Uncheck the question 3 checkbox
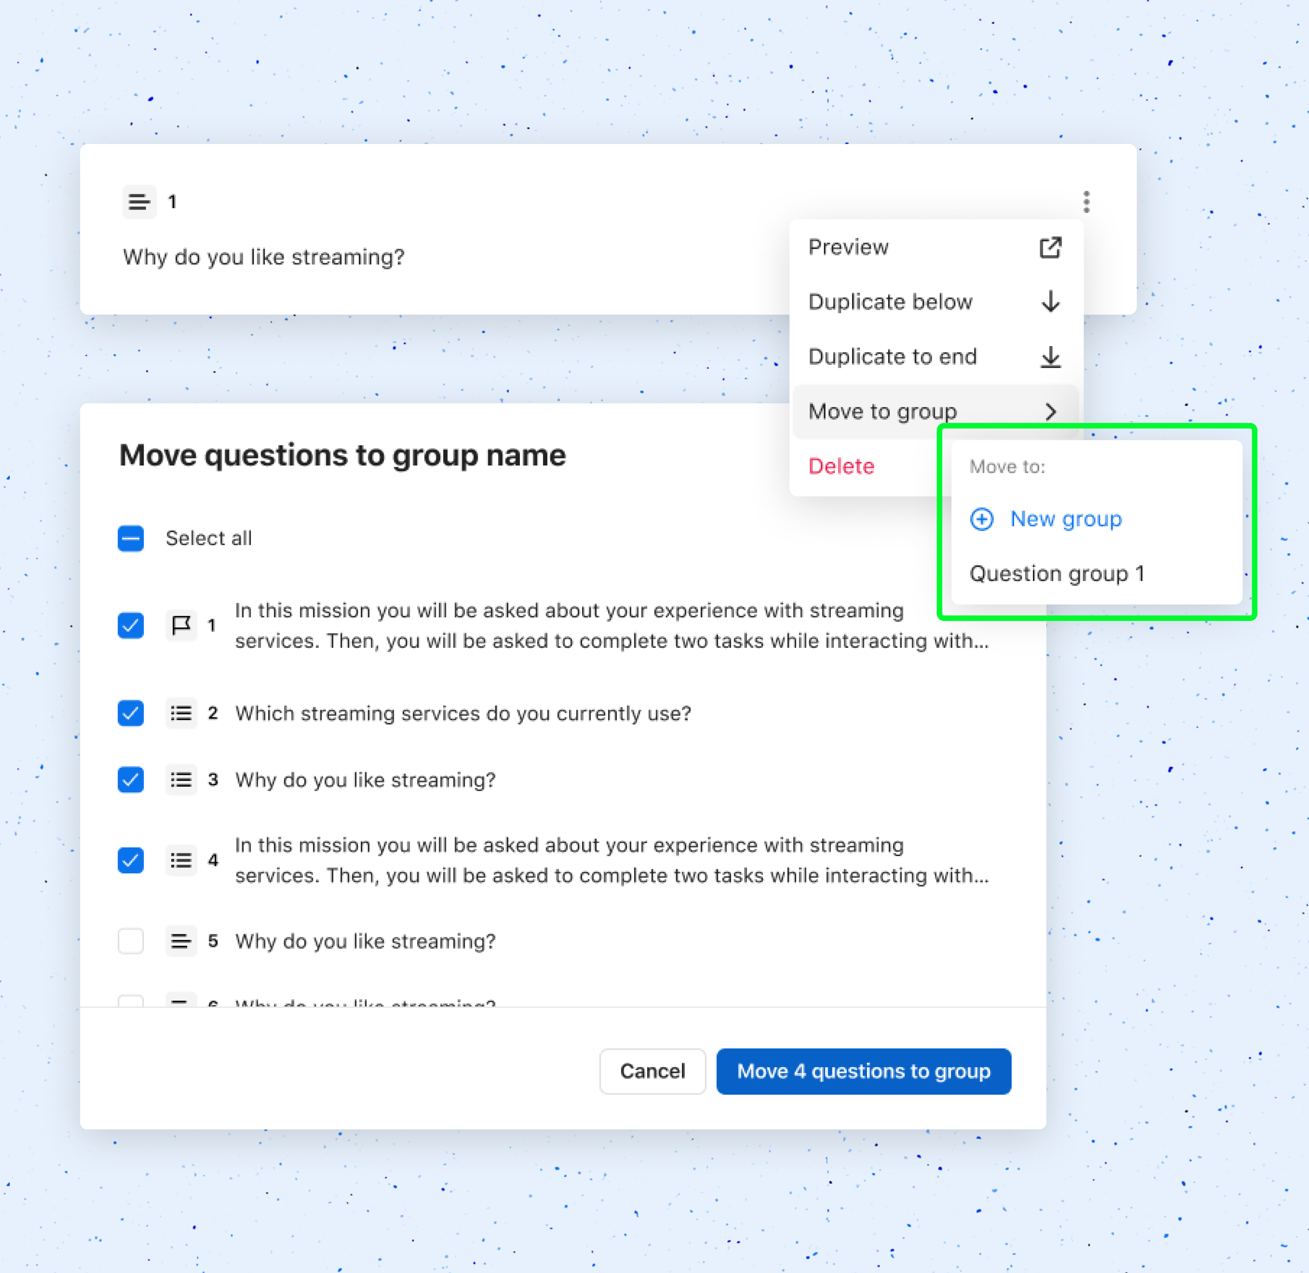The width and height of the screenshot is (1309, 1273). pyautogui.click(x=131, y=780)
